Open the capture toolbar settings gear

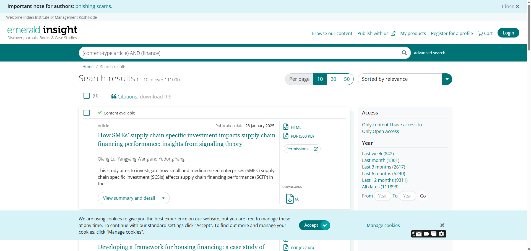click(442, 234)
